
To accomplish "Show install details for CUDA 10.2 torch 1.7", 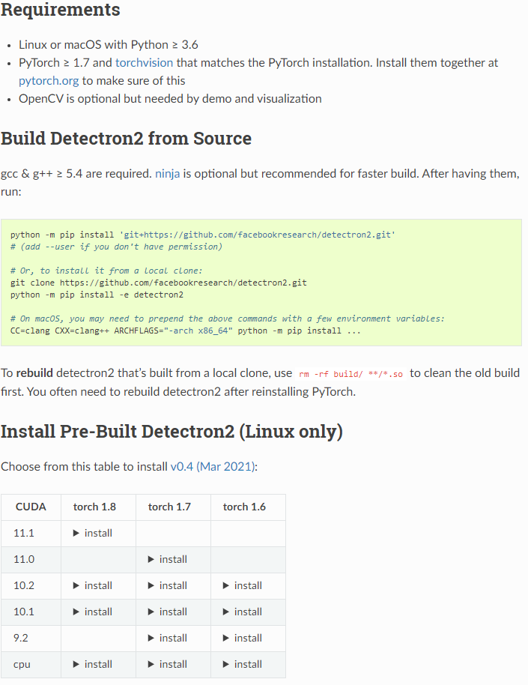I will tap(167, 585).
